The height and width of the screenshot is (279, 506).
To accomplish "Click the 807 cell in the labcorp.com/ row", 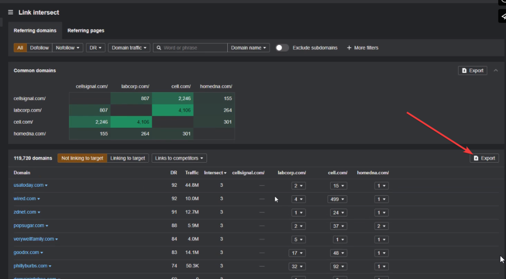I will (90, 110).
